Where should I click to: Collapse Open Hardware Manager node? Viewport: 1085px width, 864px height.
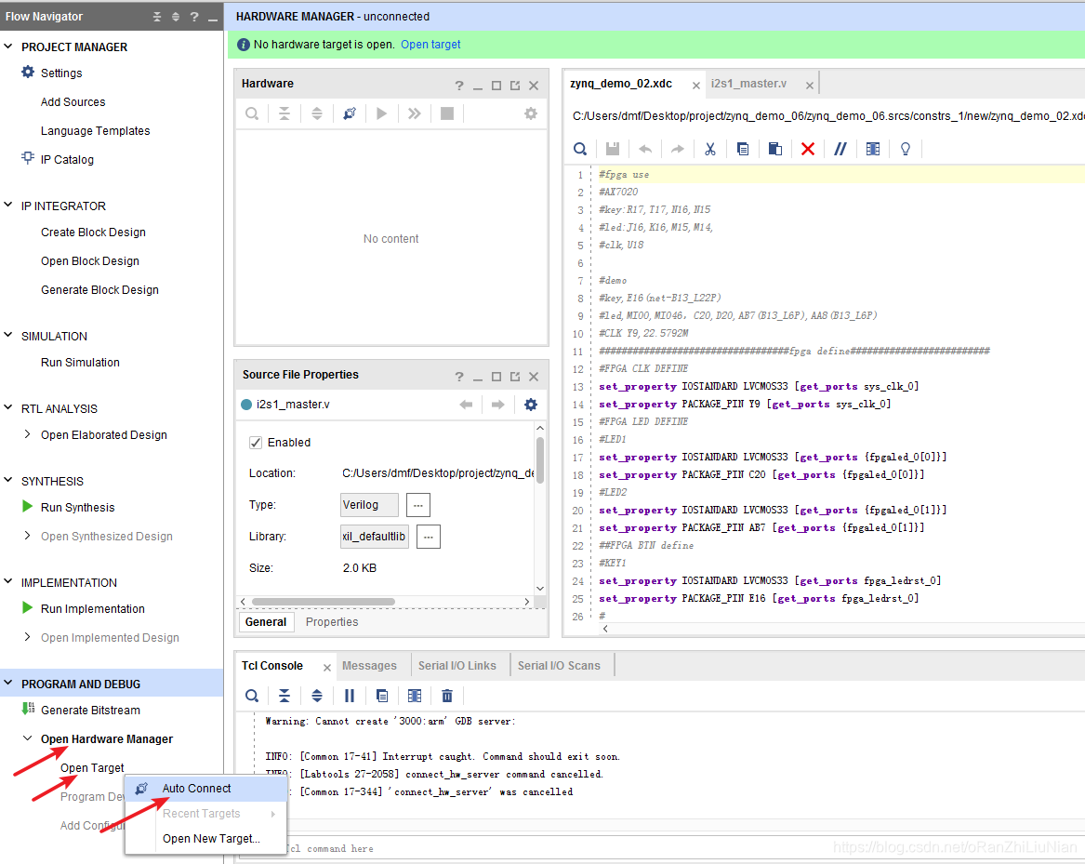(x=28, y=738)
